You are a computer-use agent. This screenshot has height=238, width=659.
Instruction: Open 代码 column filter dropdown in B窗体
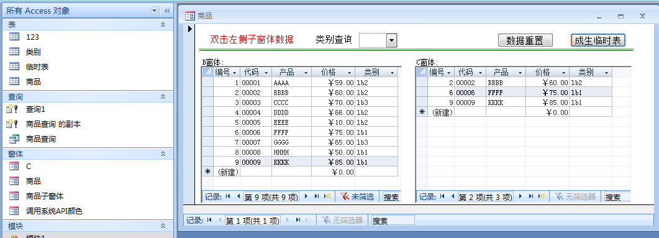266,72
